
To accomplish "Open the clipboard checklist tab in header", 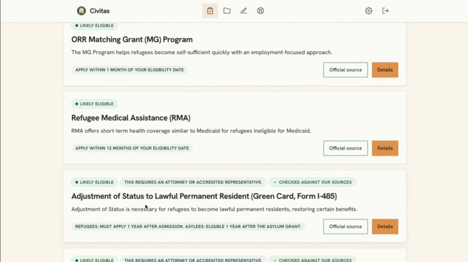I will point(210,11).
